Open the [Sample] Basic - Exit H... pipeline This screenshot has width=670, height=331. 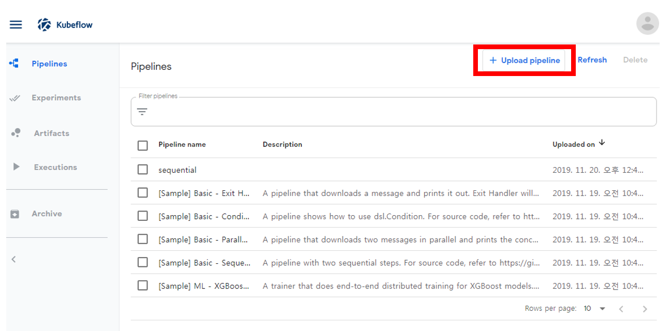[204, 193]
